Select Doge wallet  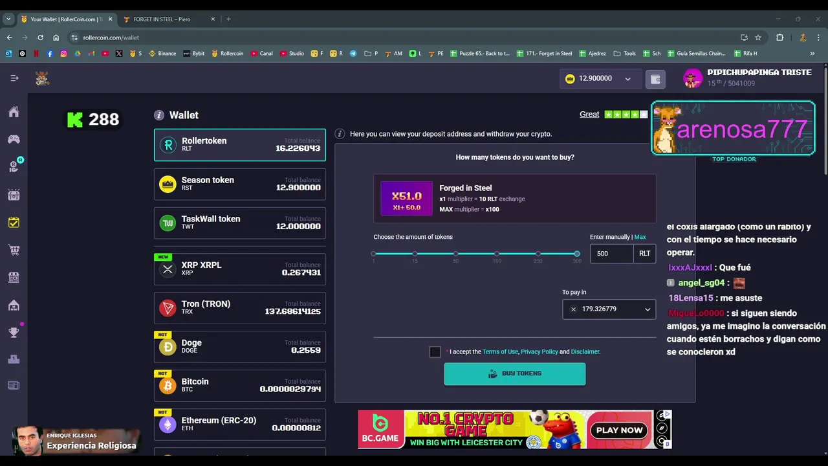click(240, 347)
